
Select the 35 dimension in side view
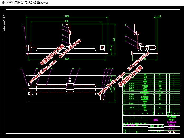click(x=159, y=16)
